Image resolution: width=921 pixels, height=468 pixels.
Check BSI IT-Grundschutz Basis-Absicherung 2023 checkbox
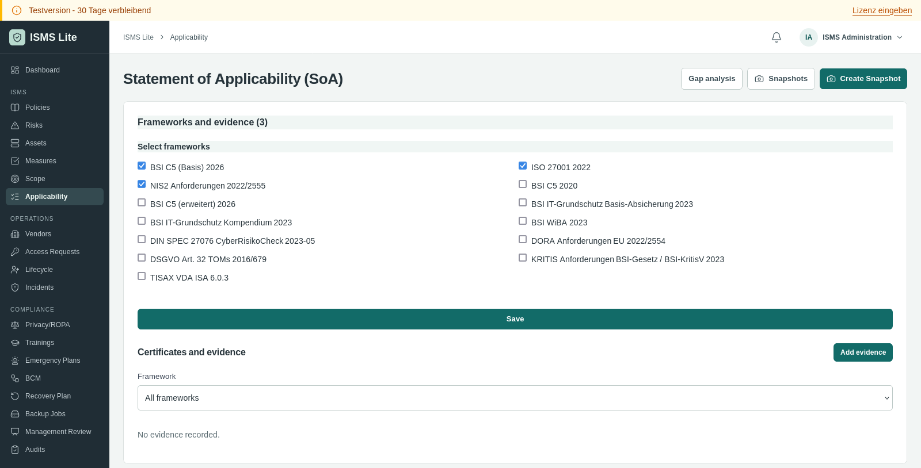coord(523,202)
